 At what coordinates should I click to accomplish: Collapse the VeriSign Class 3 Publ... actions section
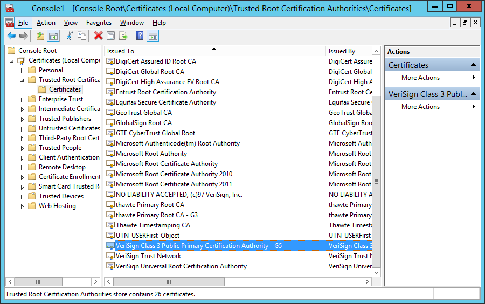473,94
